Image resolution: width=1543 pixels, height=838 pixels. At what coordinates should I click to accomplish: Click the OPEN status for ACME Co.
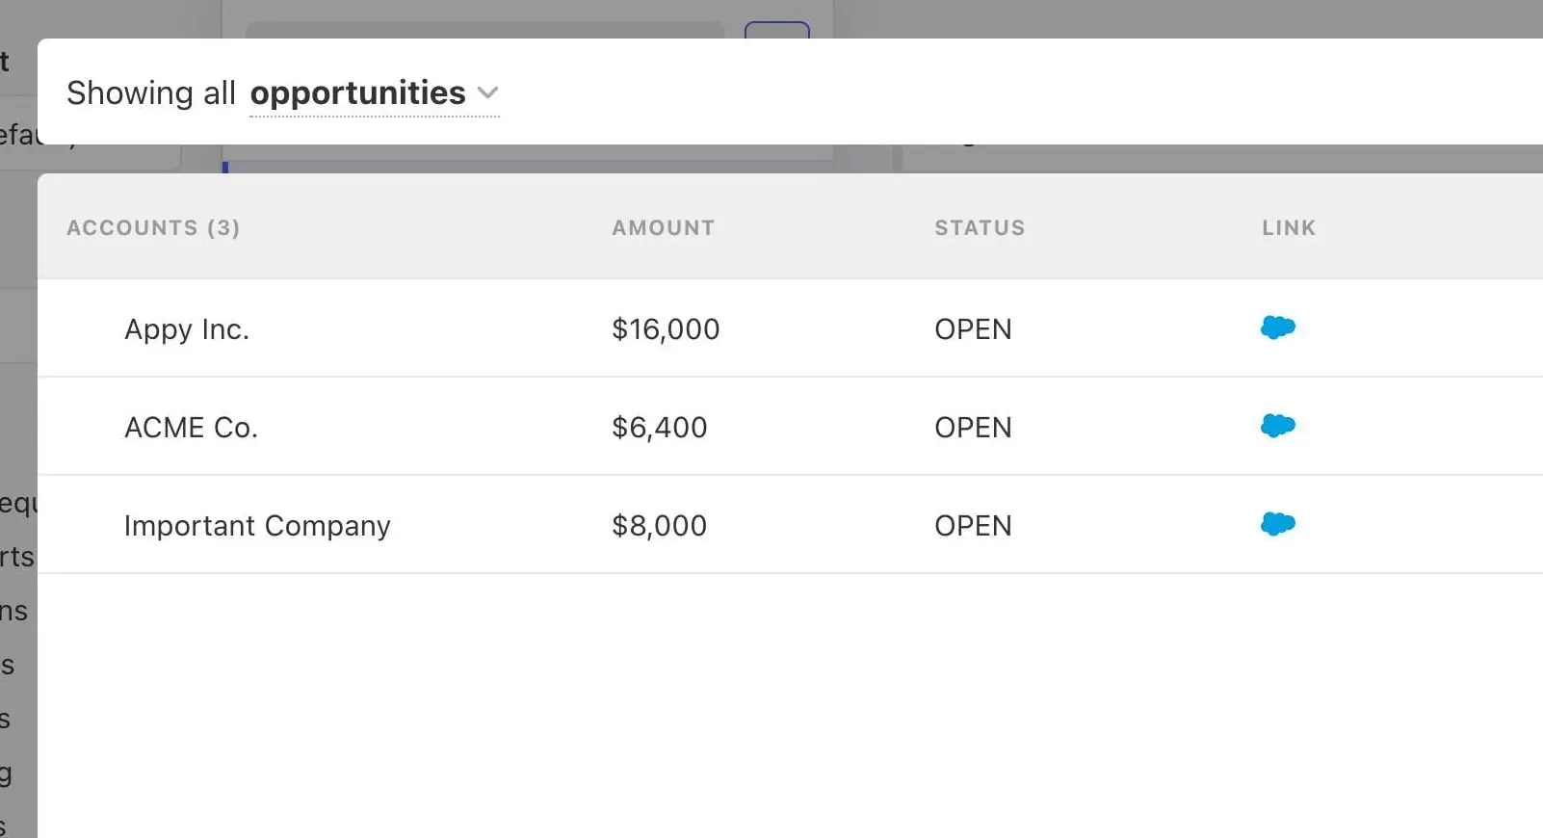973,427
